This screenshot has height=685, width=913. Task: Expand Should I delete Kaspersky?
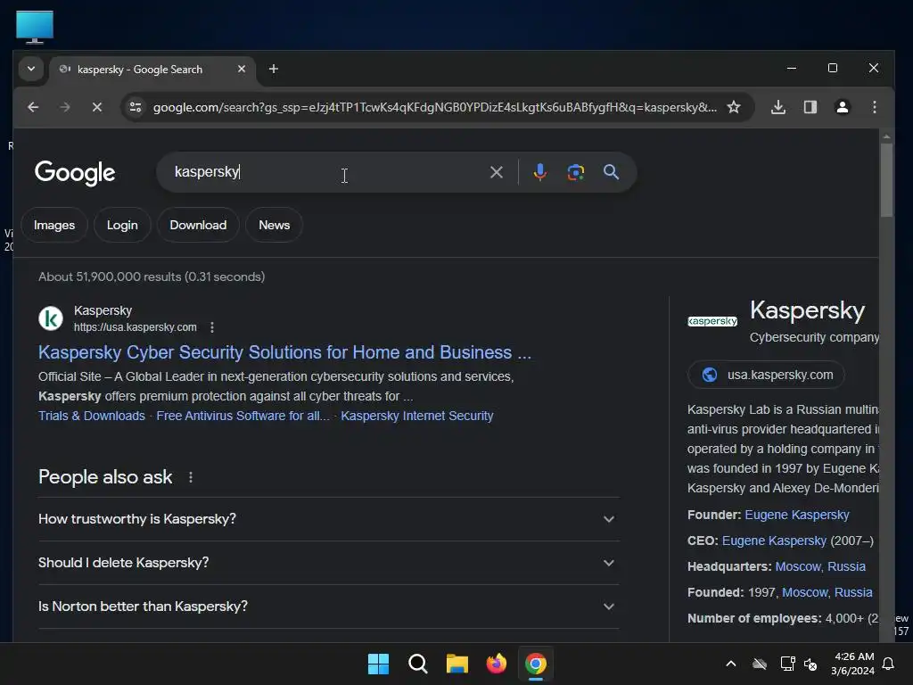[328, 563]
